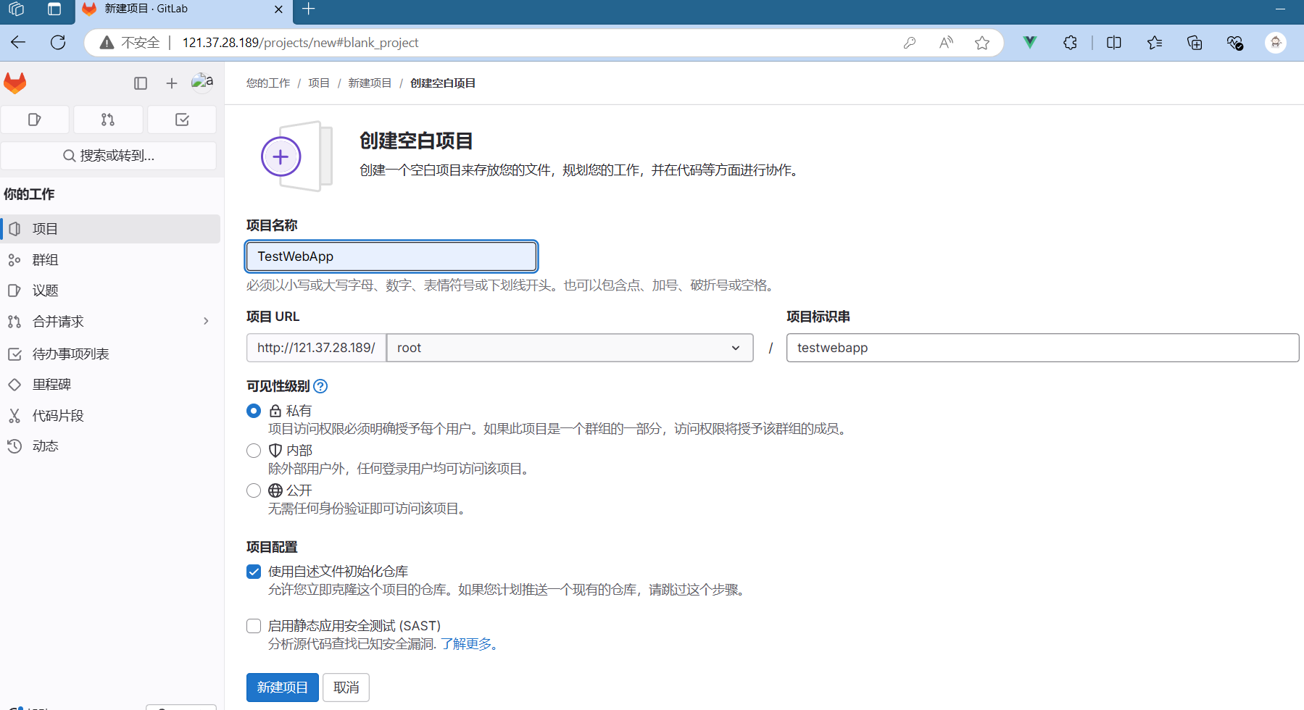Open the browser profile avatar

(1276, 43)
